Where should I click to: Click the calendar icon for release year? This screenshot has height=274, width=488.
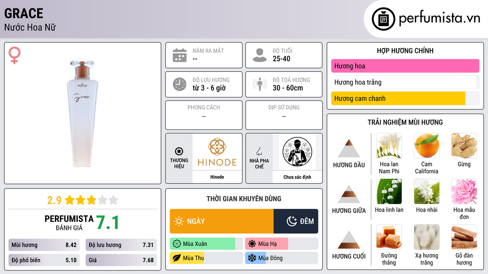point(180,55)
